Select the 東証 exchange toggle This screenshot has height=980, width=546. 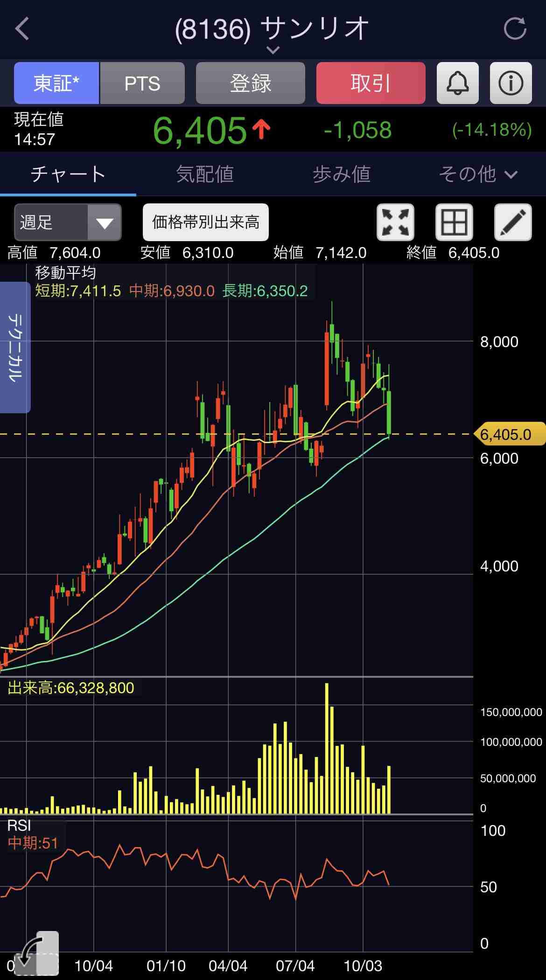point(56,83)
